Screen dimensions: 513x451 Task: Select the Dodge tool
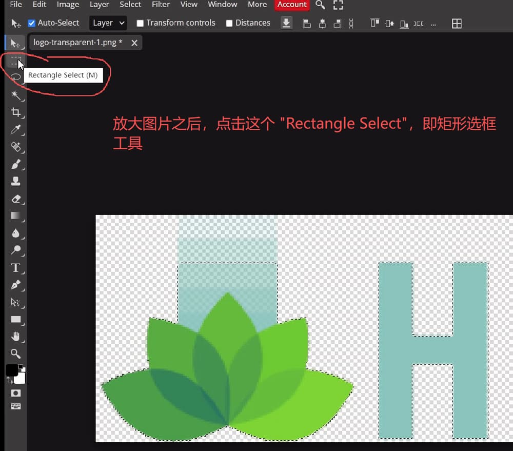pos(15,250)
